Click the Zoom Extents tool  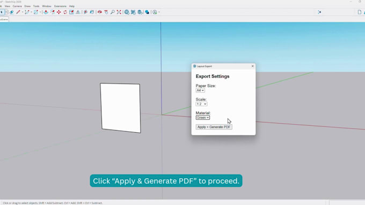click(119, 12)
